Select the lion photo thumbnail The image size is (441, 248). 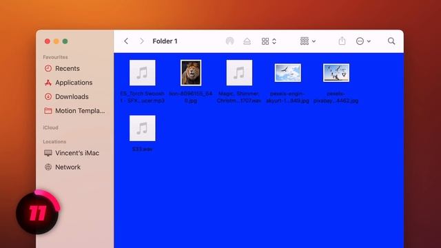pos(191,72)
